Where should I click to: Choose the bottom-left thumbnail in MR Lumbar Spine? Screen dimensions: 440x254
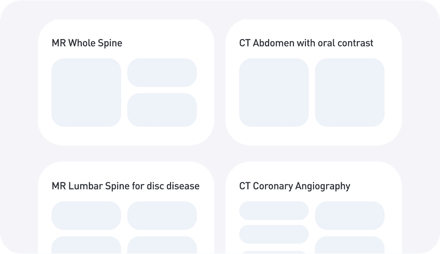coord(86,245)
